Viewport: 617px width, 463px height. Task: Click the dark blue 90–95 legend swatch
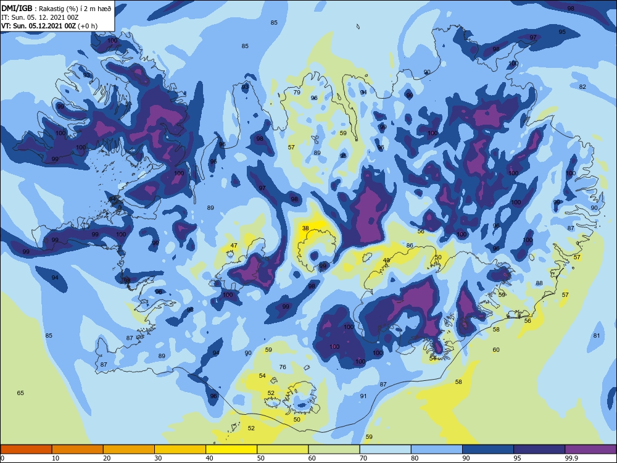point(488,449)
